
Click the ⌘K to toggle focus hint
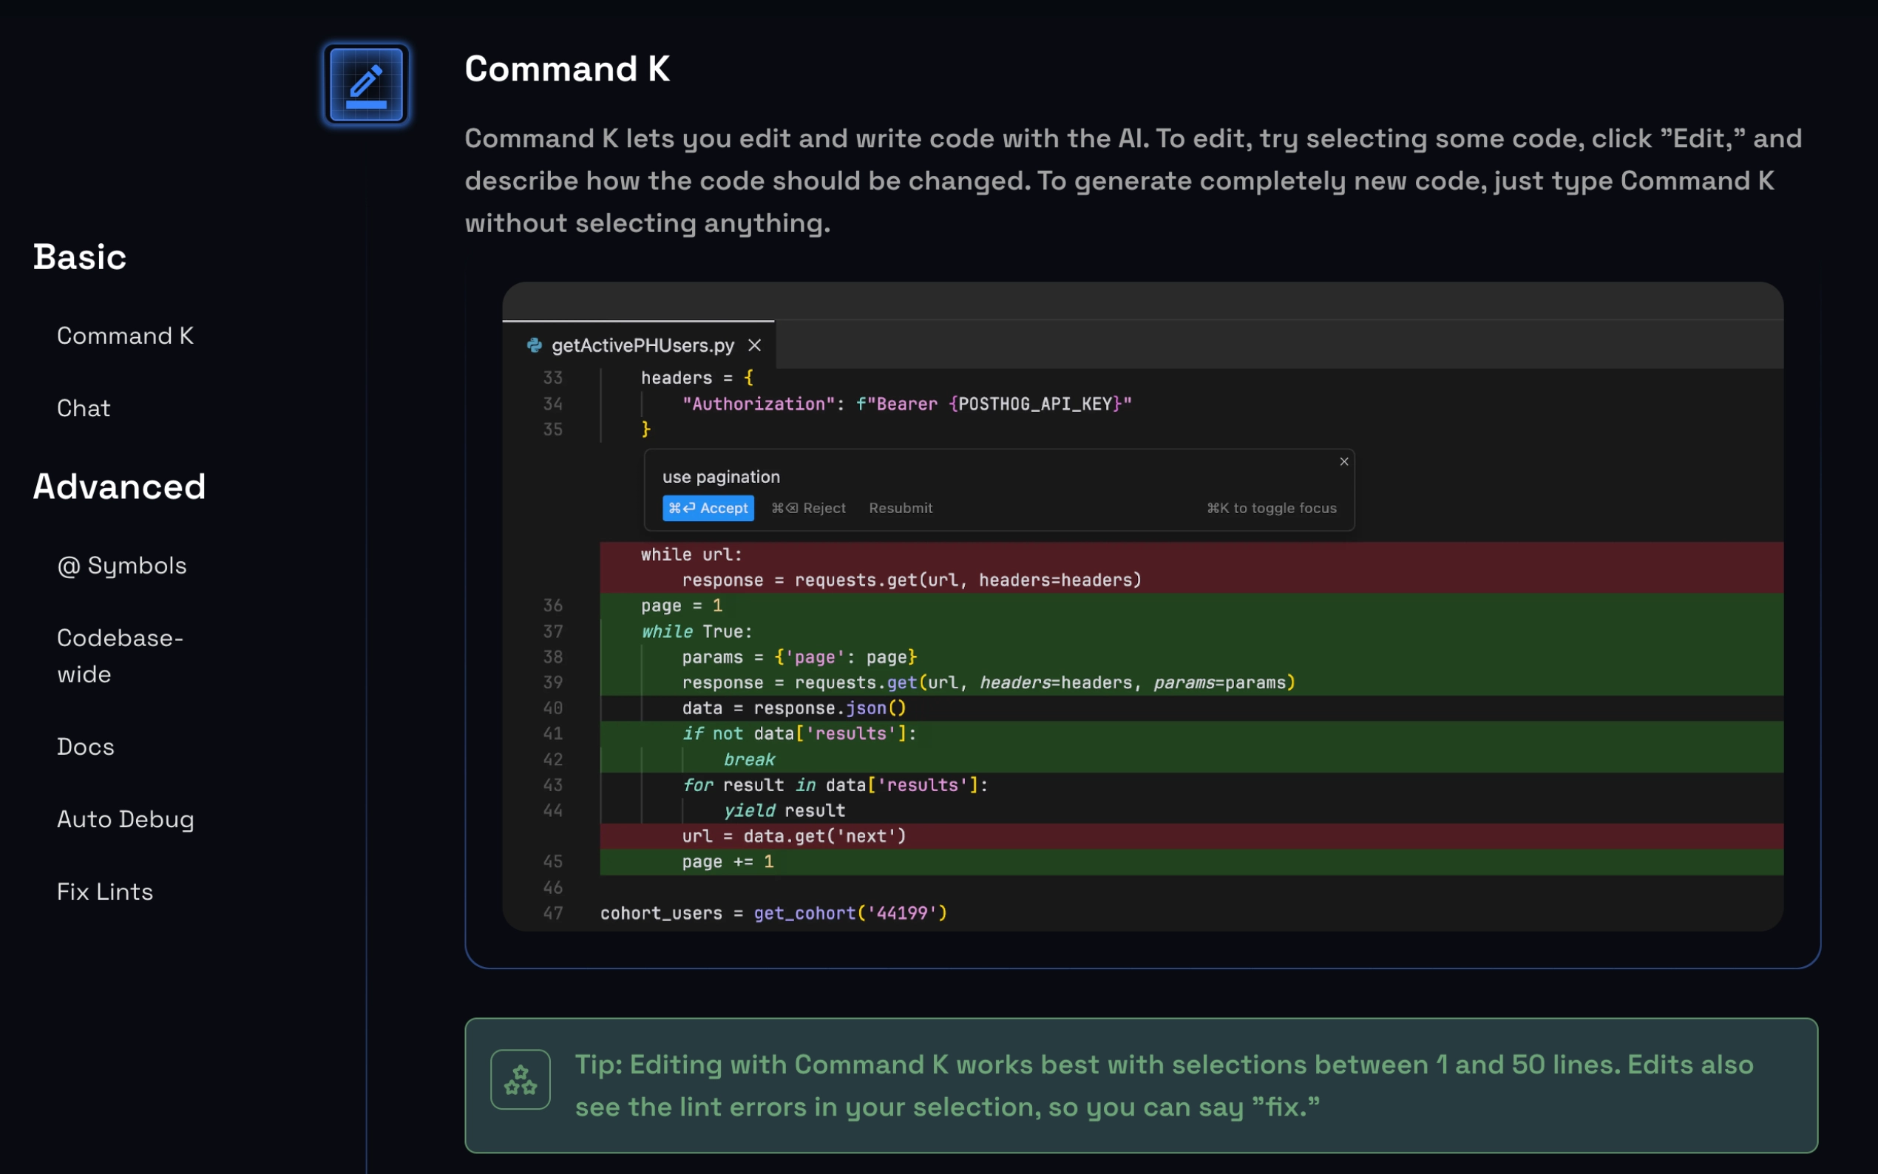pos(1271,508)
